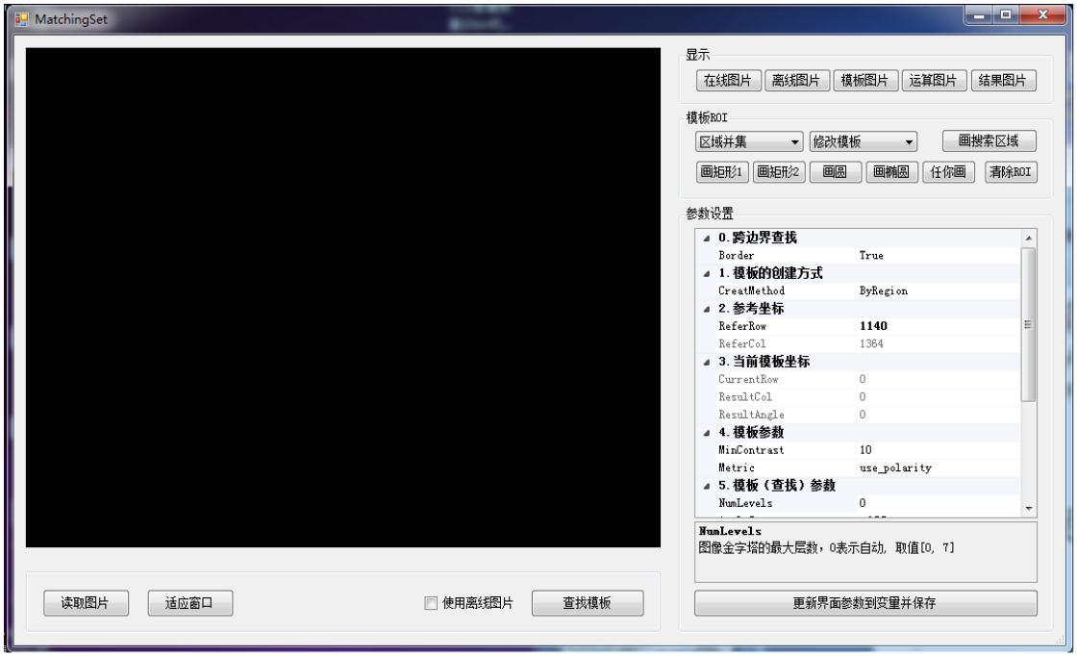The image size is (1077, 656).
Task: Click the 适应窗口 button
Action: point(189,603)
